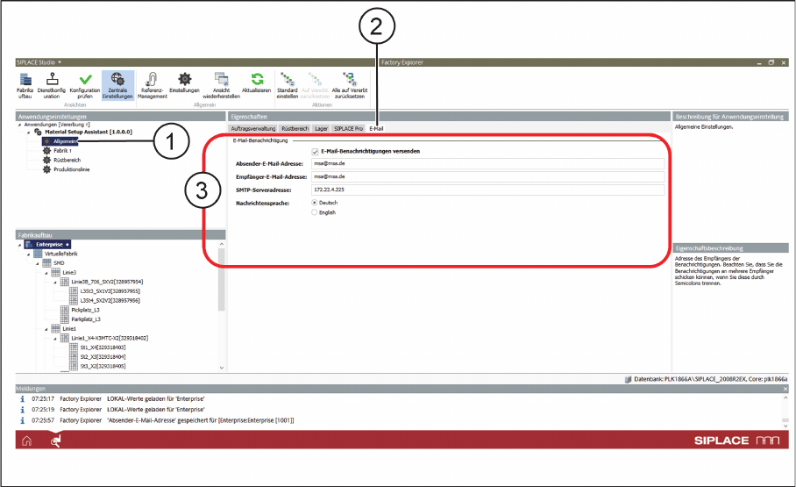Select Fabrik settings node
796x487 pixels.
click(62, 151)
